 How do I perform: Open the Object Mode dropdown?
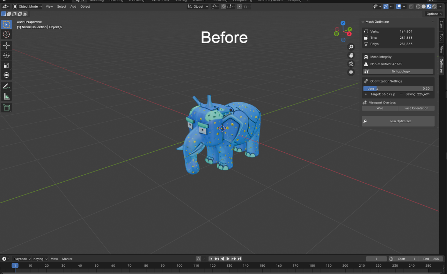[x=28, y=6]
